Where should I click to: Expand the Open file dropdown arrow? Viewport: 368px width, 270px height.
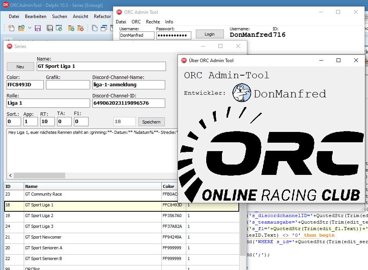pyautogui.click(x=29, y=28)
